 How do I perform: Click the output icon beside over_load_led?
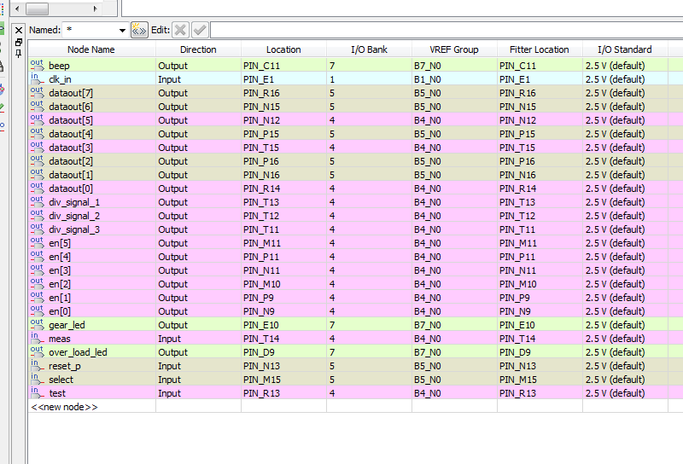(x=37, y=351)
